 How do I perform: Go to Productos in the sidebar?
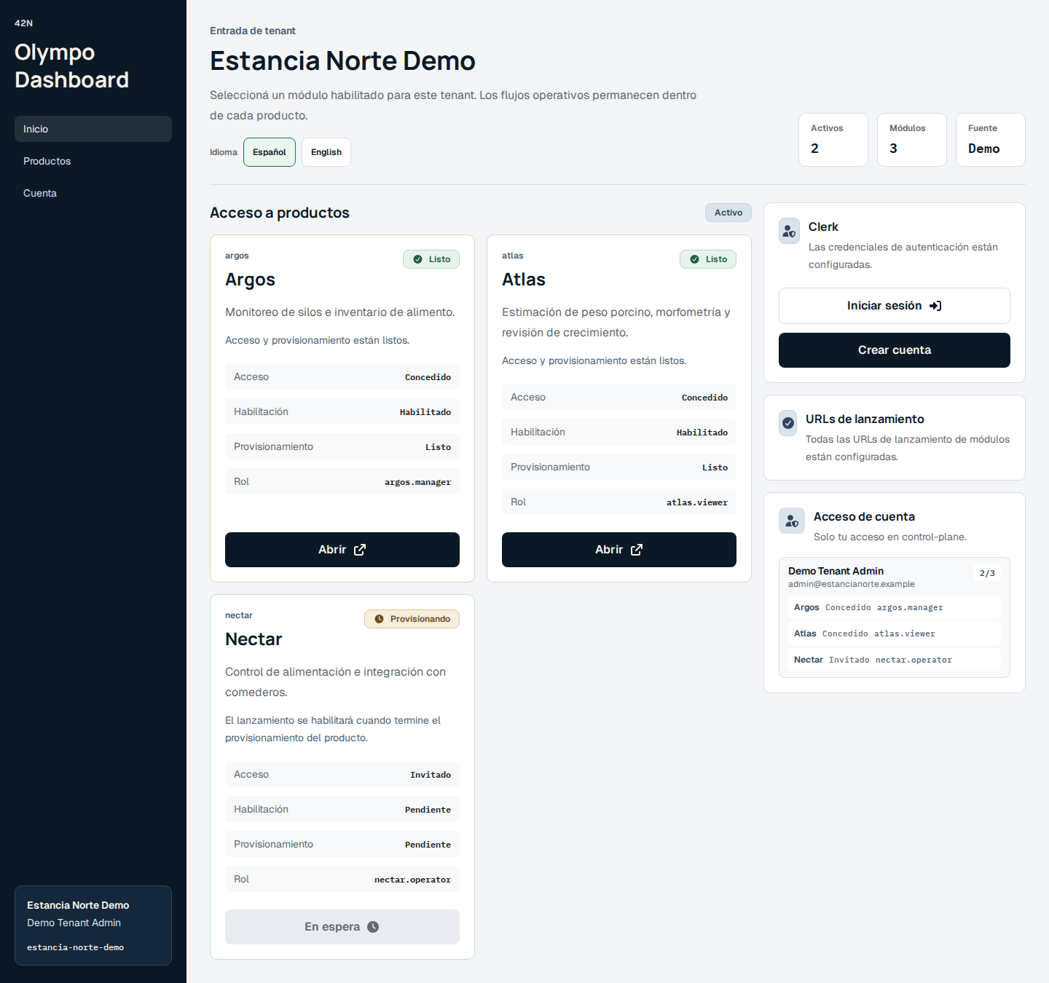(93, 161)
